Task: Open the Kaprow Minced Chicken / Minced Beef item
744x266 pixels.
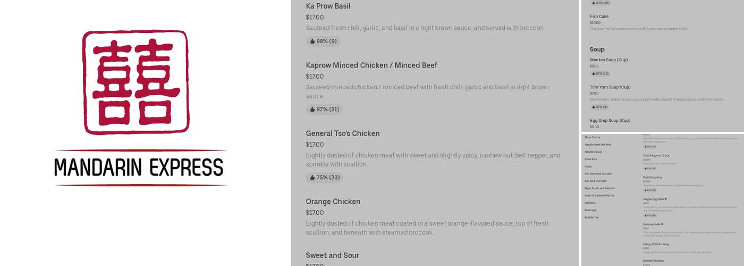Action: pyautogui.click(x=371, y=65)
